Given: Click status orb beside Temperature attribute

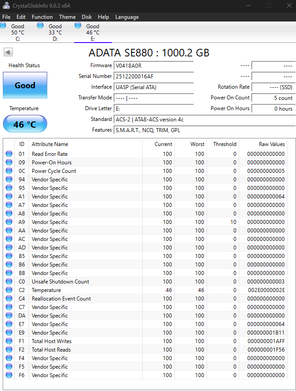Looking at the screenshot, I should 9,290.
